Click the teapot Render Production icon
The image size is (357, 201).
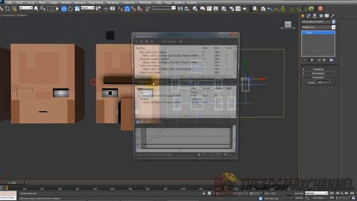pos(245,9)
